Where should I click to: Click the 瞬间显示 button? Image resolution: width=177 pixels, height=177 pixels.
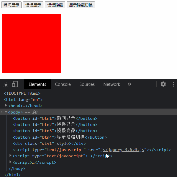[11, 5]
